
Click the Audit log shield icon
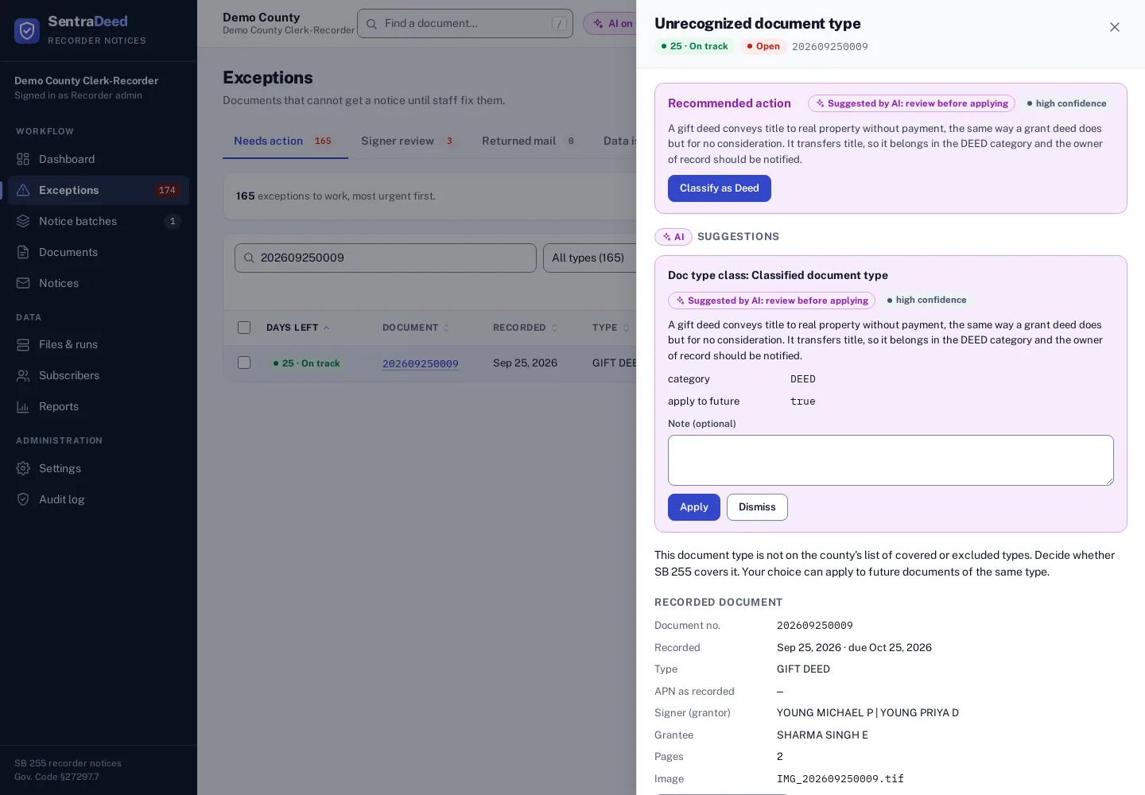click(x=23, y=499)
